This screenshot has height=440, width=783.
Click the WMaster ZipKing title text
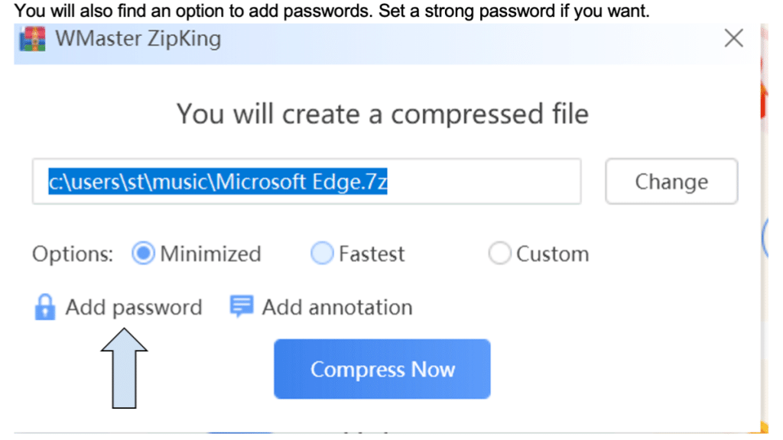(x=138, y=38)
